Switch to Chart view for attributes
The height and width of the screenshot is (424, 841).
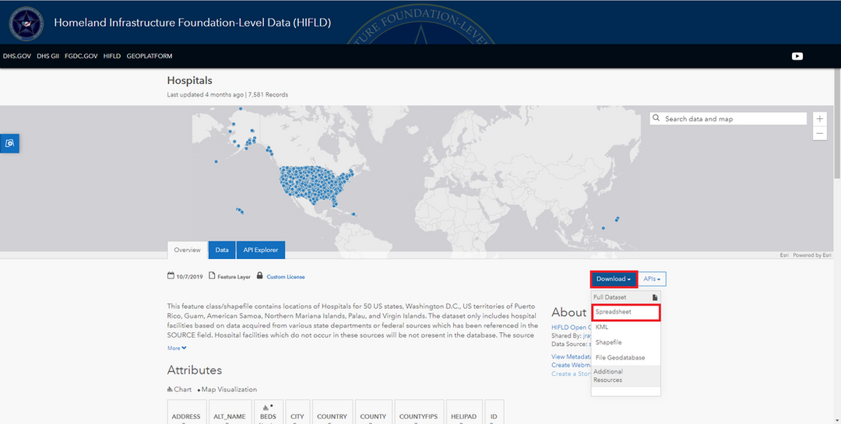(180, 389)
